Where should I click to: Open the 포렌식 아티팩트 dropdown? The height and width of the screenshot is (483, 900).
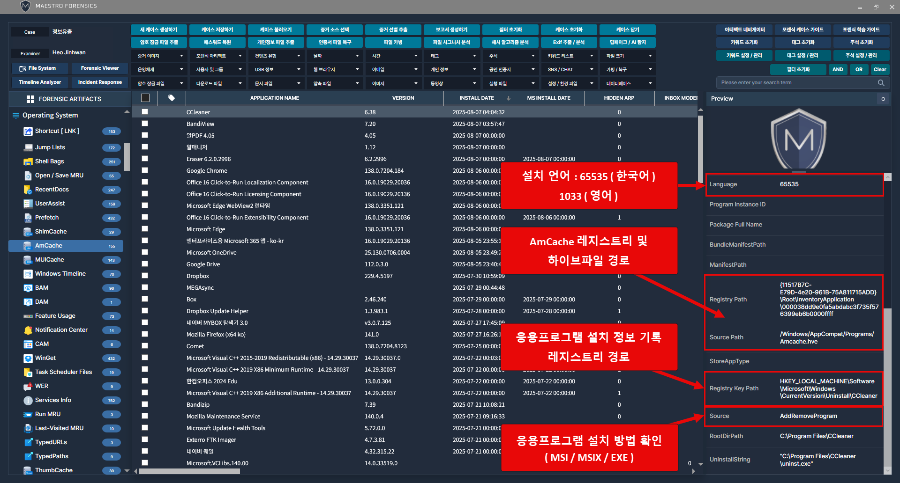218,56
